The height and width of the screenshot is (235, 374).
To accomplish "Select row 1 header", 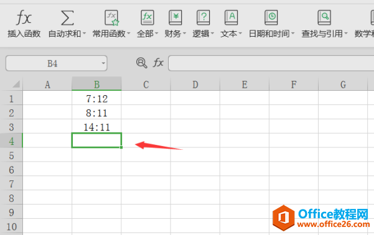I will pos(11,98).
